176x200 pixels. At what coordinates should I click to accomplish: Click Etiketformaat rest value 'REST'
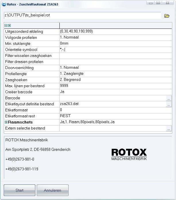pos(65,116)
